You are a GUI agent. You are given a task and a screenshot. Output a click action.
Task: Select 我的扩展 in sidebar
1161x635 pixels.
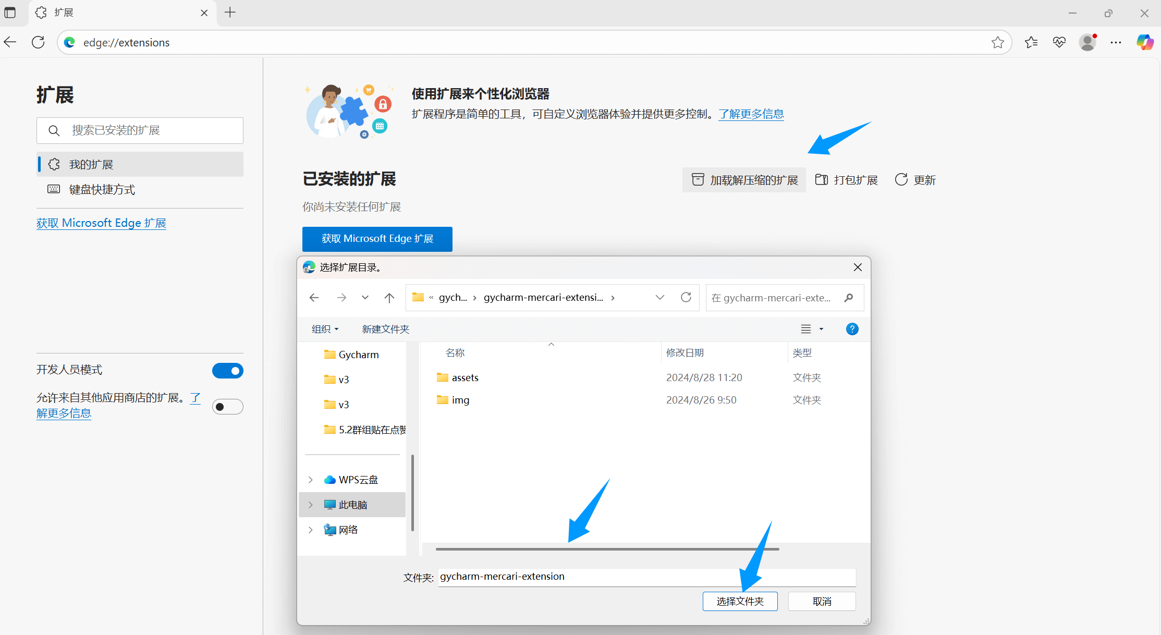[x=140, y=164]
